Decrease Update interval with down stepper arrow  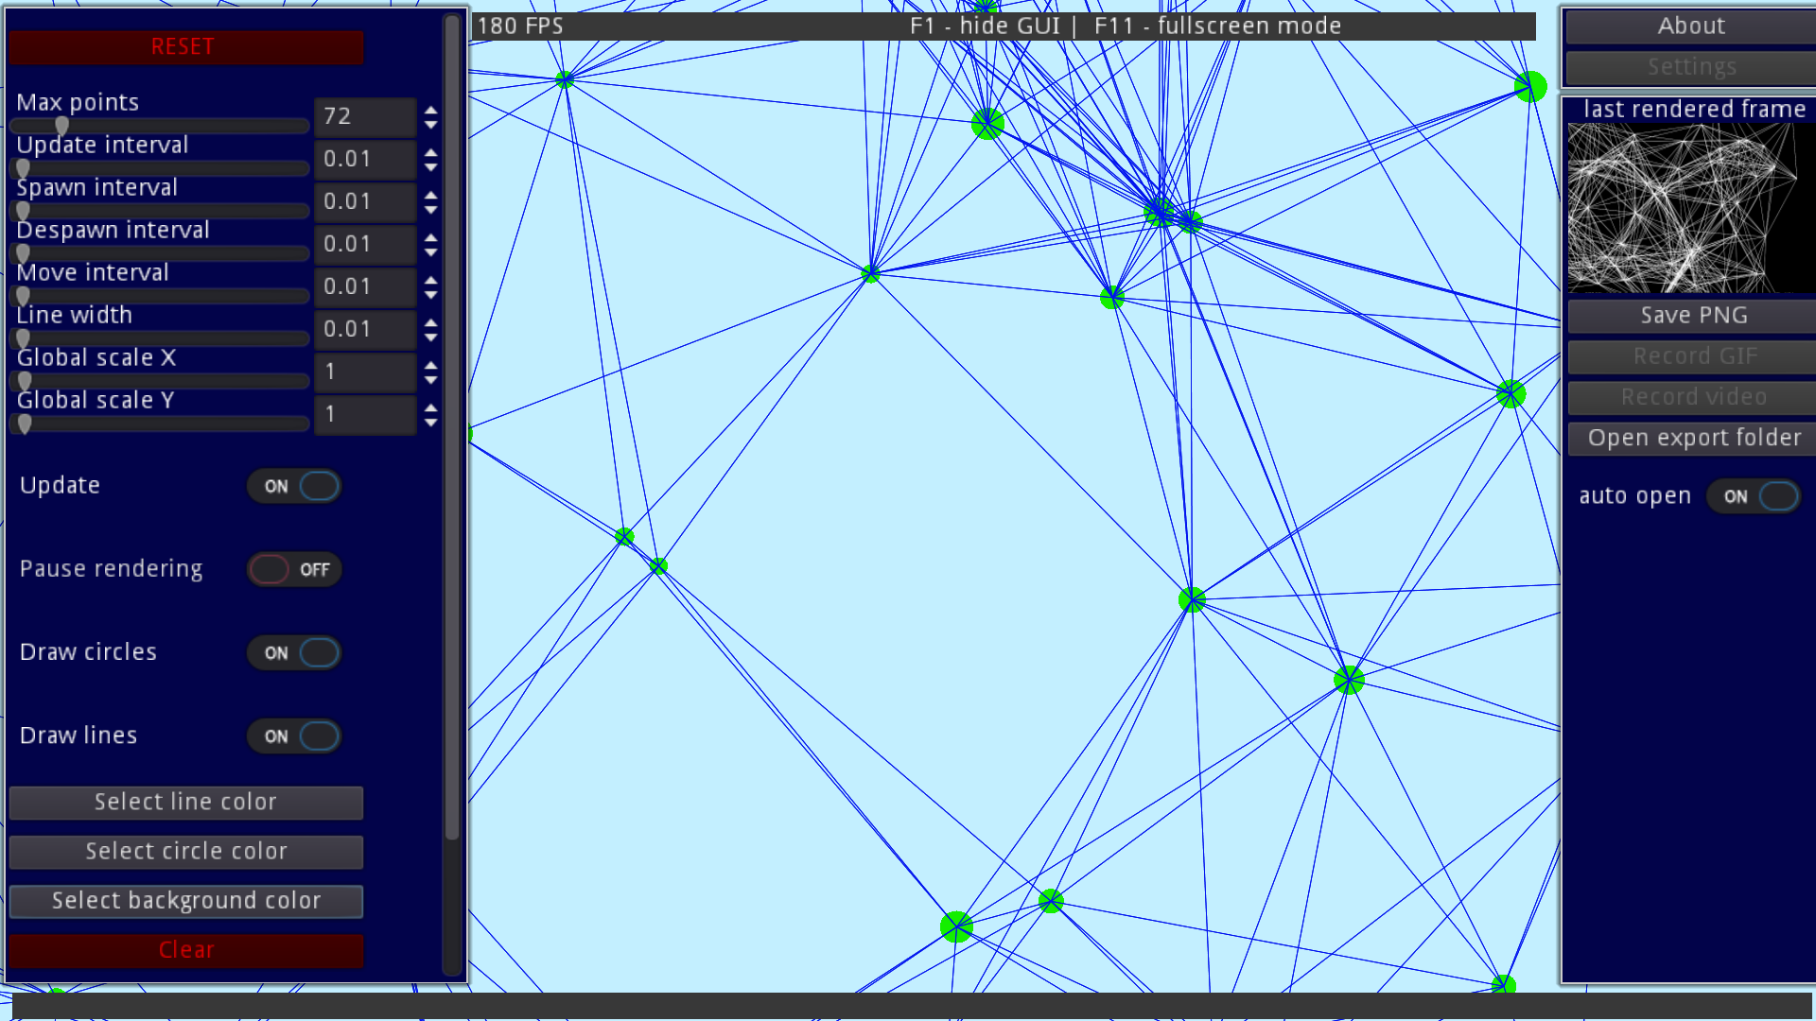point(431,167)
